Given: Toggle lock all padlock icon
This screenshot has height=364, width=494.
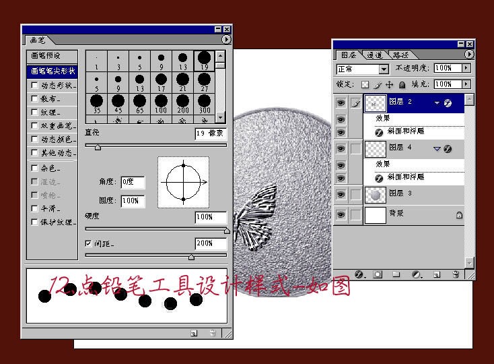Looking at the screenshot, I should [402, 84].
